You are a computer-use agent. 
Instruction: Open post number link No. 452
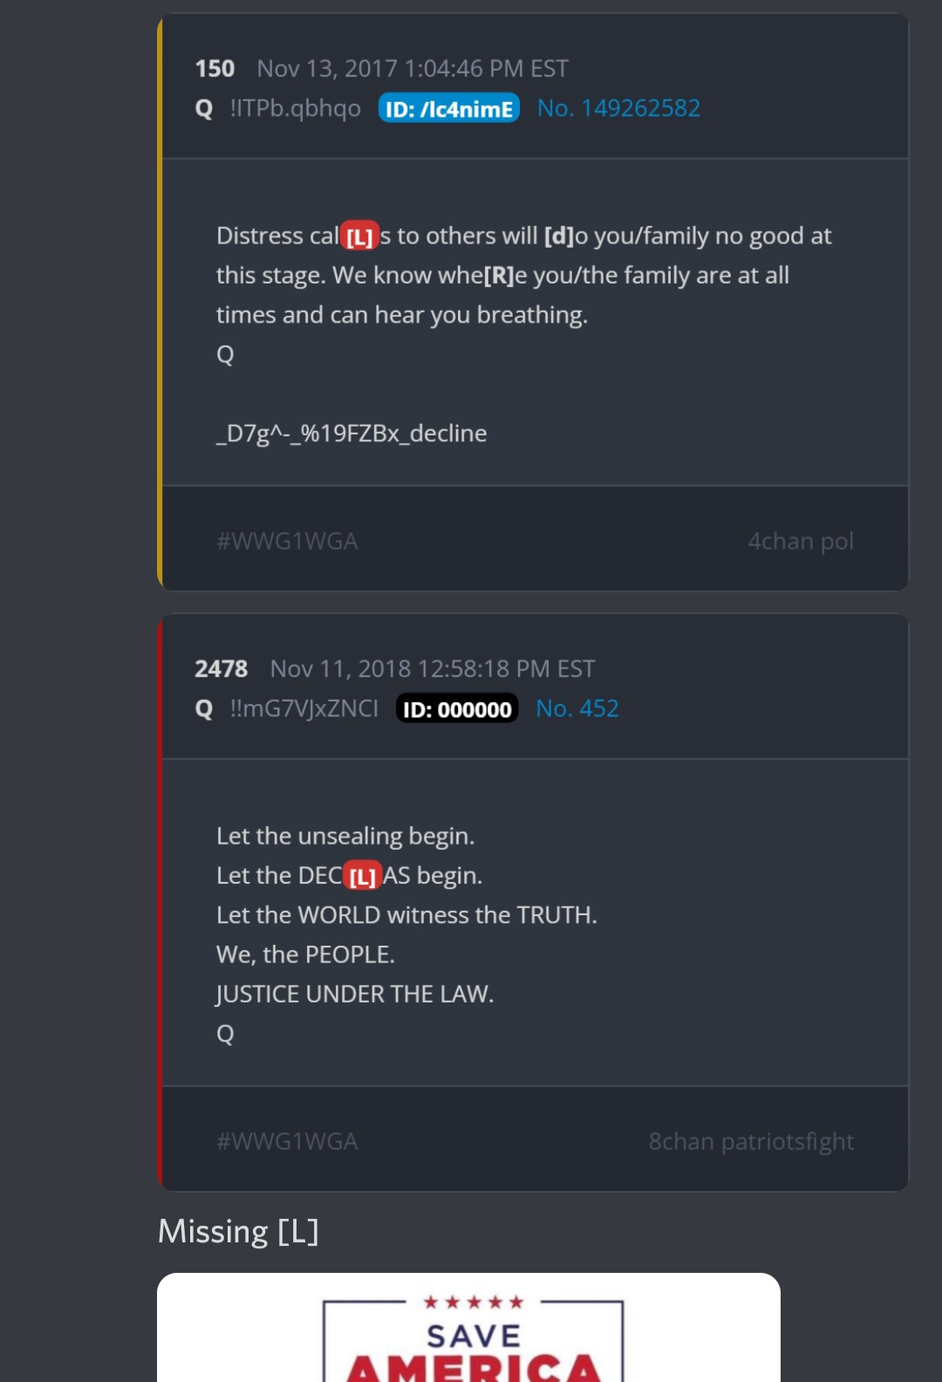point(577,708)
